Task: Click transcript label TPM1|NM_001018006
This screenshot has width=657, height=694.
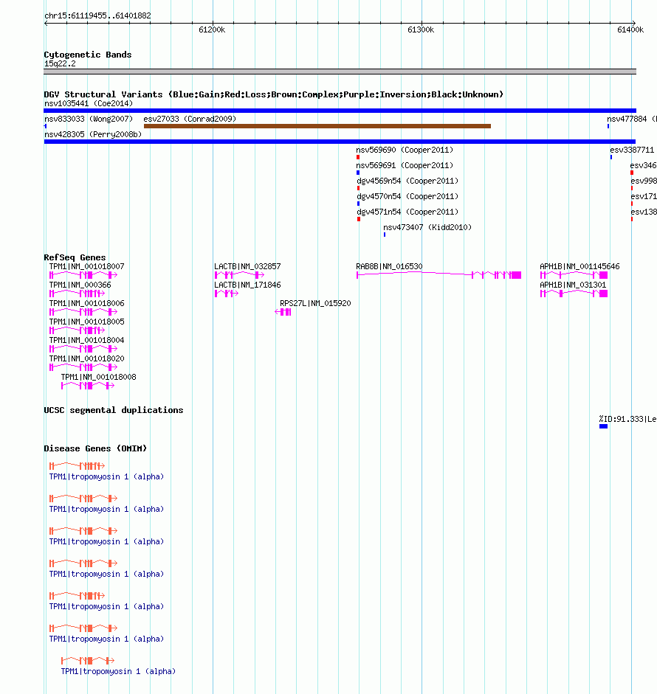Action: [87, 304]
